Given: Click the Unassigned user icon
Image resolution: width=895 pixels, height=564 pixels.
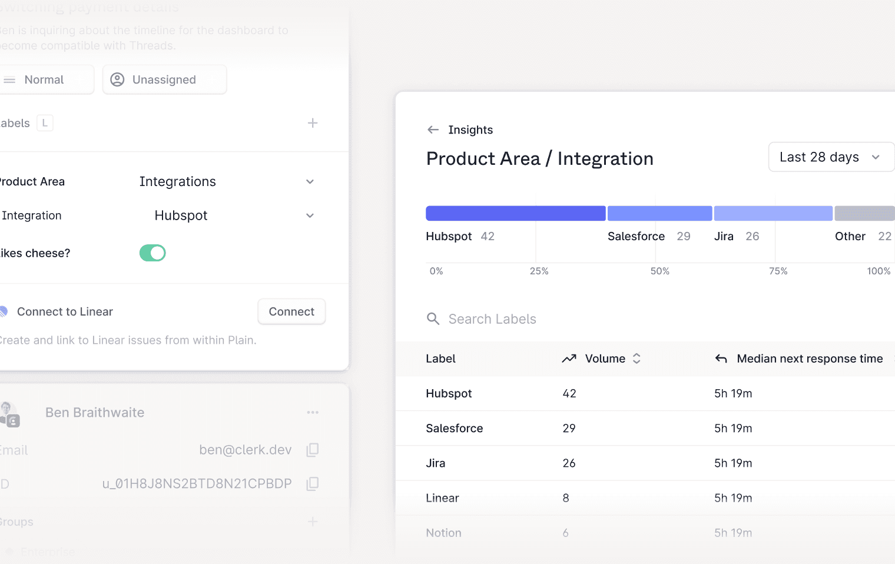Looking at the screenshot, I should point(118,79).
